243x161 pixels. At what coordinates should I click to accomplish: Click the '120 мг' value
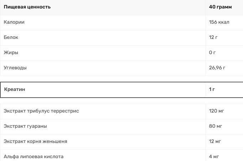216,111
